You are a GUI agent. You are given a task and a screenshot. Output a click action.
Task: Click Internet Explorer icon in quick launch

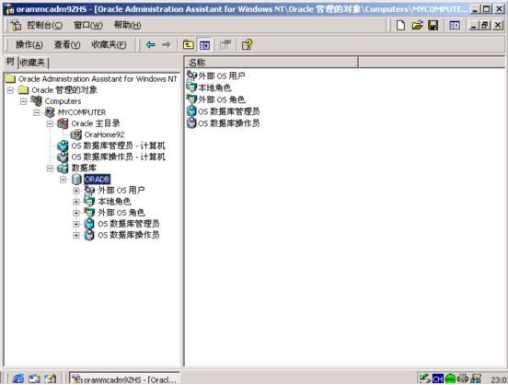tap(18, 379)
